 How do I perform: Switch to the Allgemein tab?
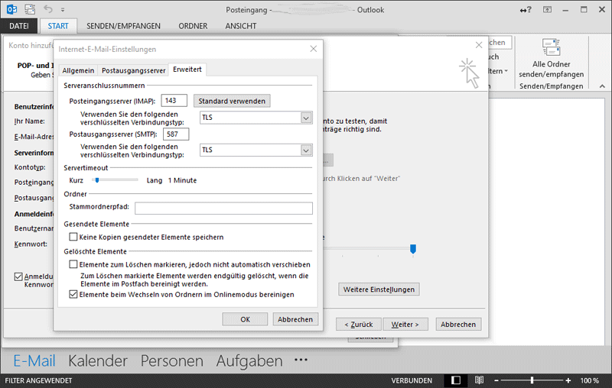point(78,70)
